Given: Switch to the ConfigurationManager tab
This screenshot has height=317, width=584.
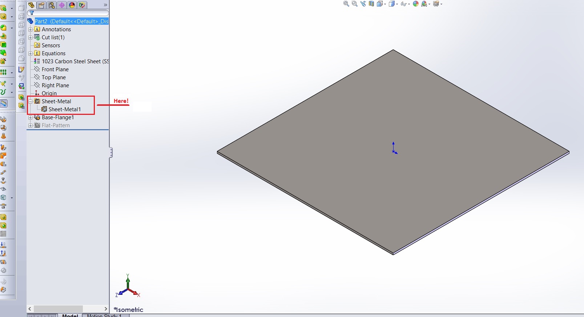Looking at the screenshot, I should [x=52, y=5].
